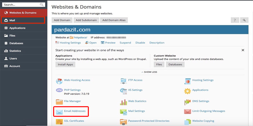Open the httpdocs/ folder link
Screen dimensions: 253x126
(80, 37)
